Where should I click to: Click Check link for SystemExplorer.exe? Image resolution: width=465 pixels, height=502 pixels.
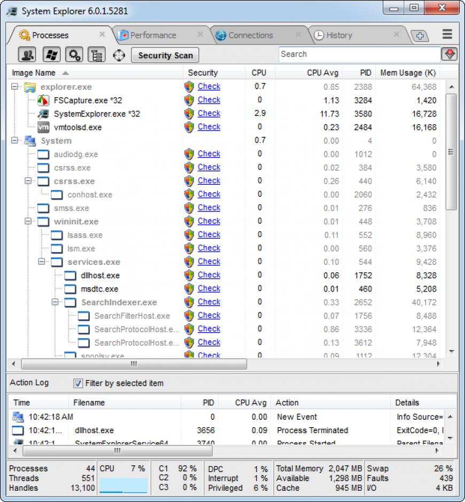pos(208,113)
